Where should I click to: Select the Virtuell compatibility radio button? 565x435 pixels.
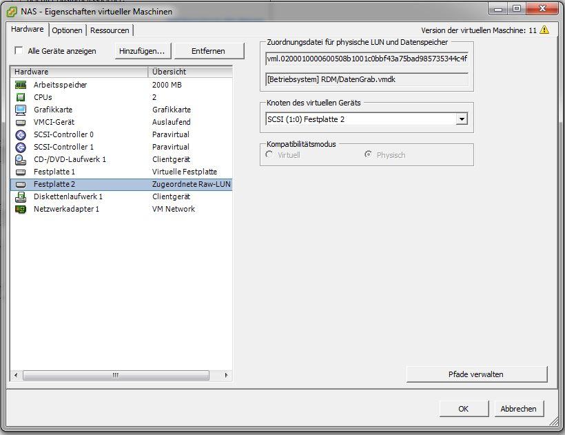click(269, 154)
